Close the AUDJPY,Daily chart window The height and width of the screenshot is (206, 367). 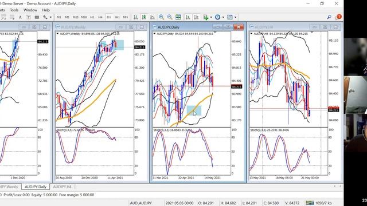239,27
